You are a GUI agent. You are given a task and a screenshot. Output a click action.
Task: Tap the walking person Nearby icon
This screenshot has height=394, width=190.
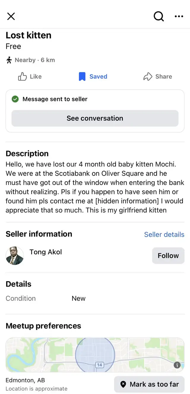(9, 60)
